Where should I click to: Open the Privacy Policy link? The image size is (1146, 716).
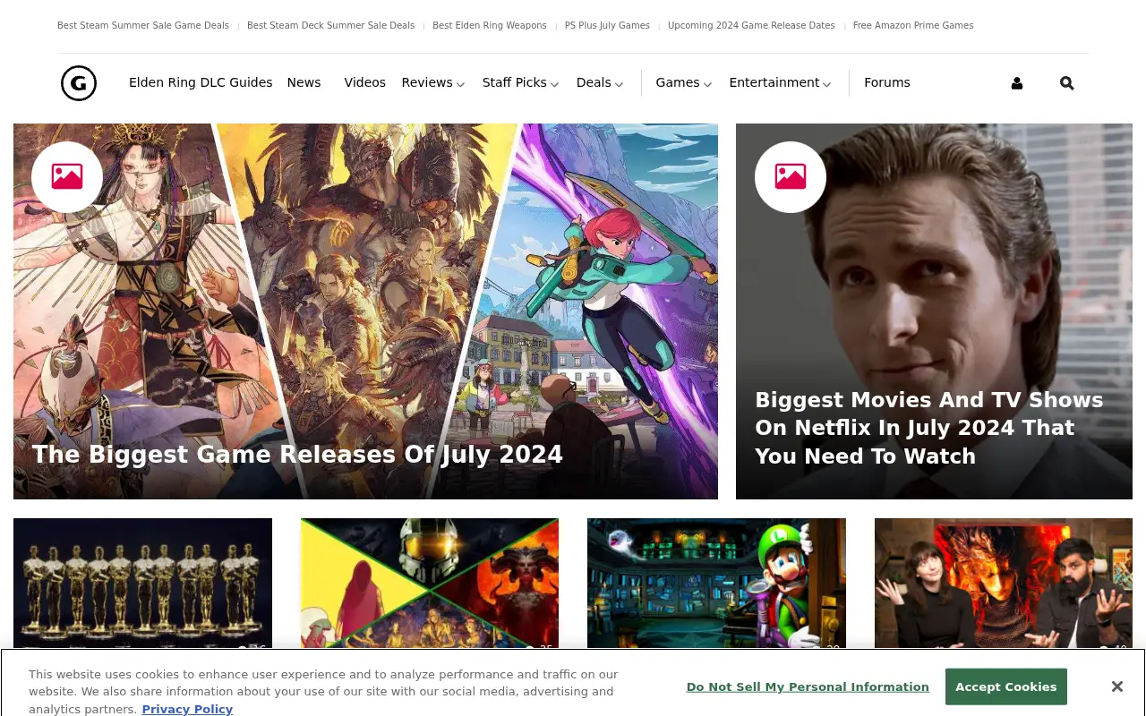click(187, 709)
